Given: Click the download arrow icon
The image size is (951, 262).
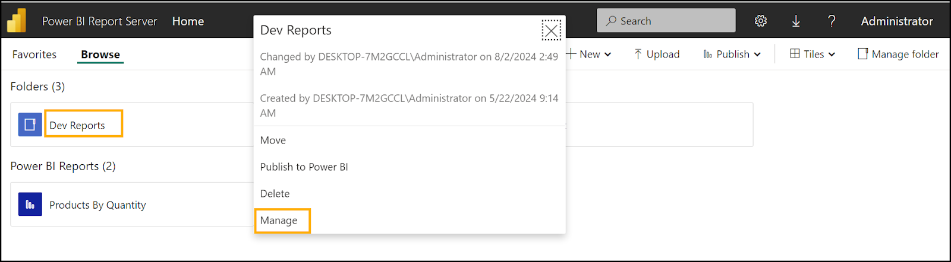Looking at the screenshot, I should click(x=796, y=21).
